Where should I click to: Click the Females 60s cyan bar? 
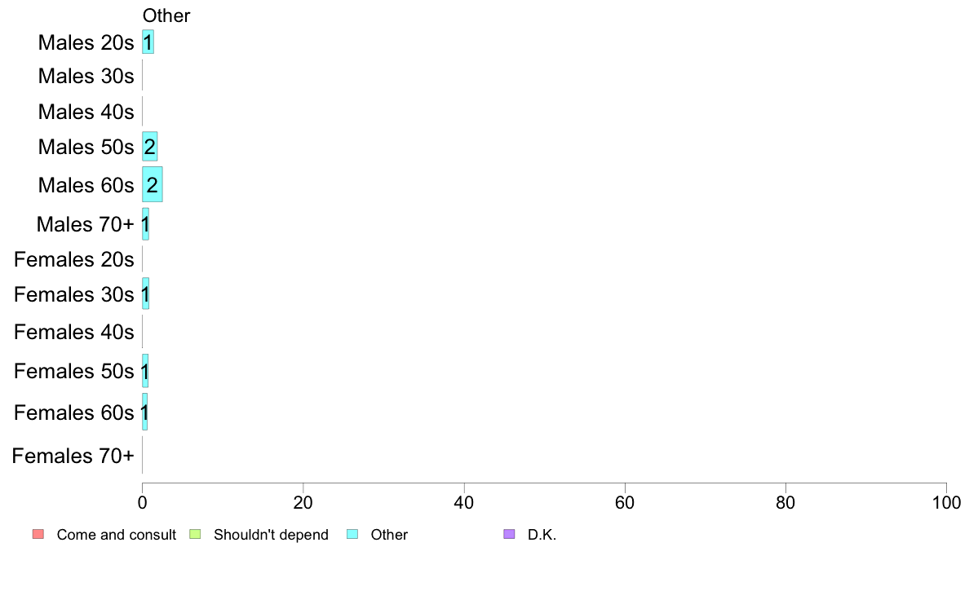click(x=145, y=412)
